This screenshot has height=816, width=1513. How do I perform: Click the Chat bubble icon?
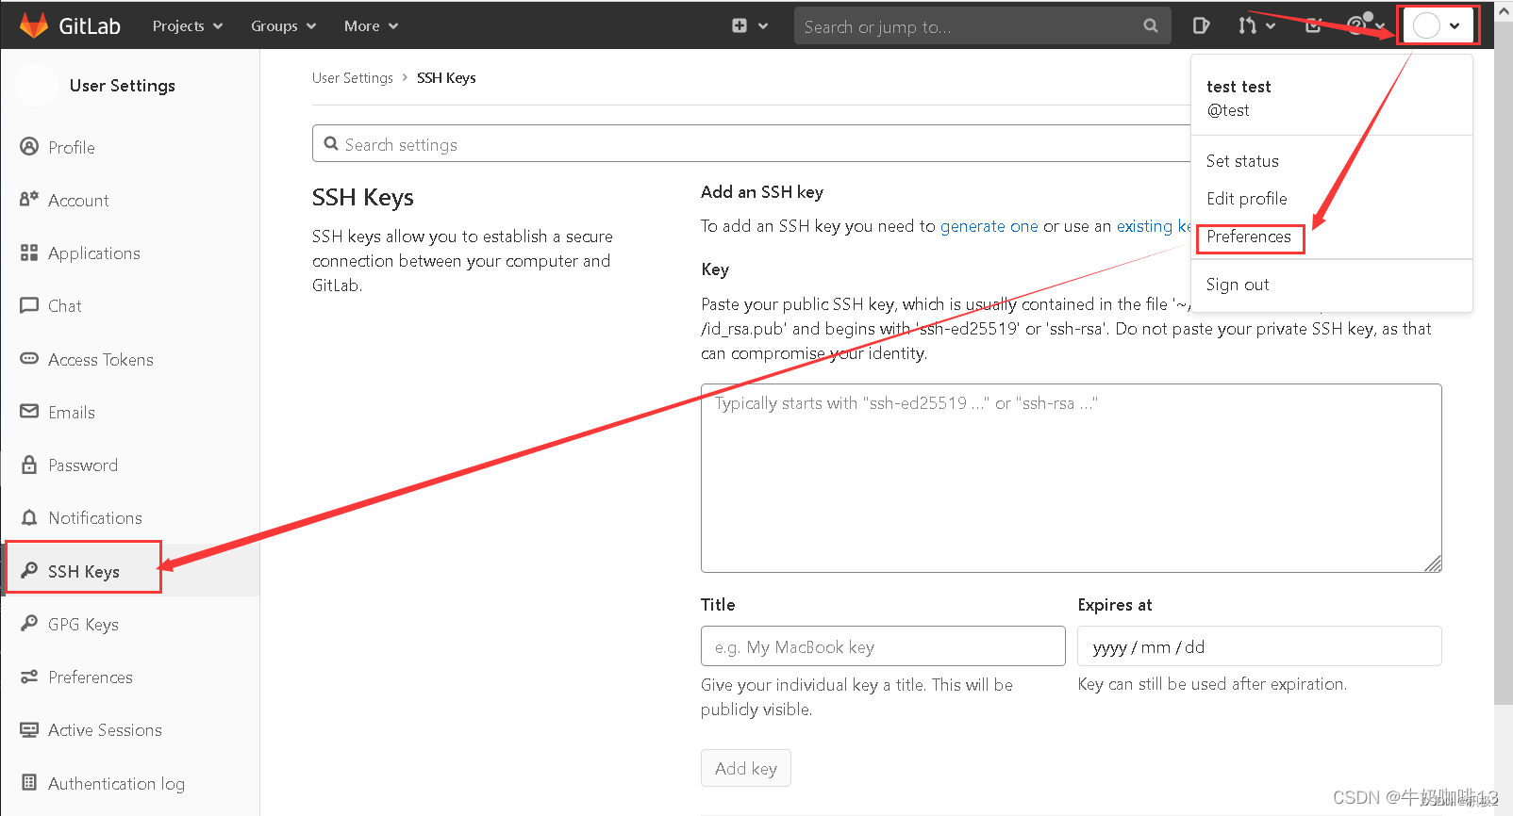29,305
